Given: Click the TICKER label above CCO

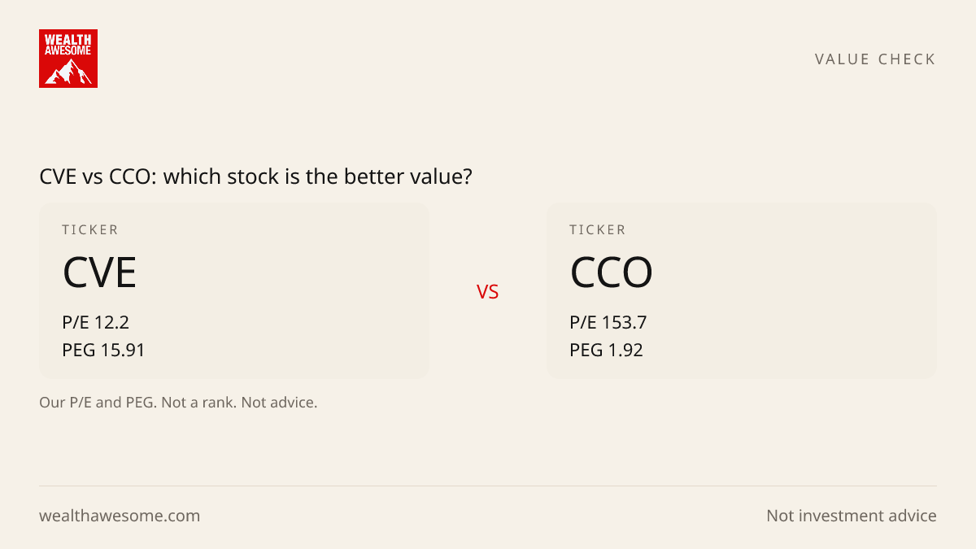Looking at the screenshot, I should coord(598,230).
